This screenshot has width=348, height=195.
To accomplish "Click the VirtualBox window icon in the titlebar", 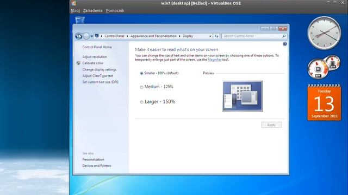I will [74, 3].
